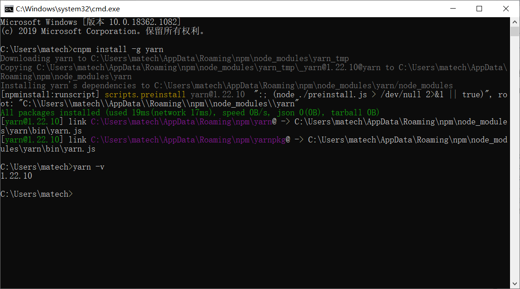
Task: Click the maximize window icon
Action: click(479, 9)
